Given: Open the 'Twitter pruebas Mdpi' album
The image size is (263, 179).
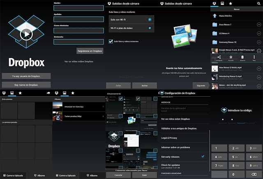Looking at the screenshot, I should click(79, 116).
